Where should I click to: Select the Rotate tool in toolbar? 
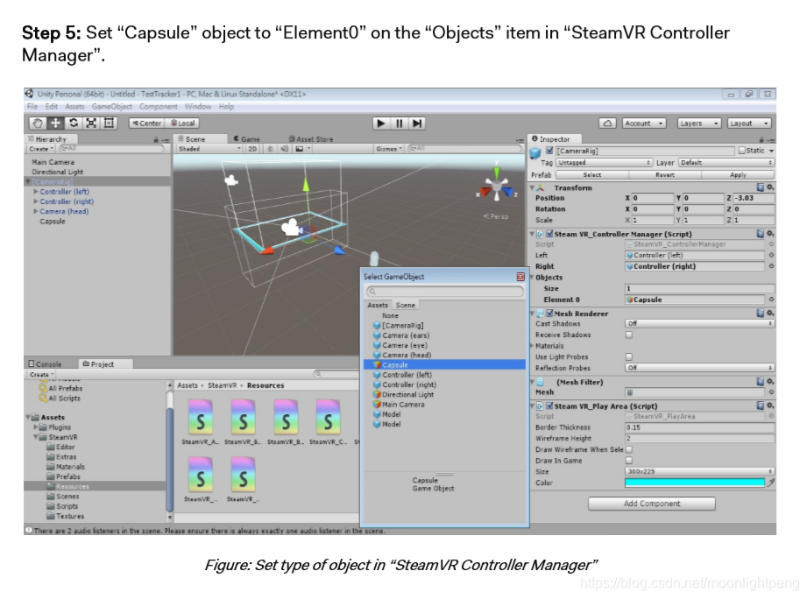coord(74,123)
